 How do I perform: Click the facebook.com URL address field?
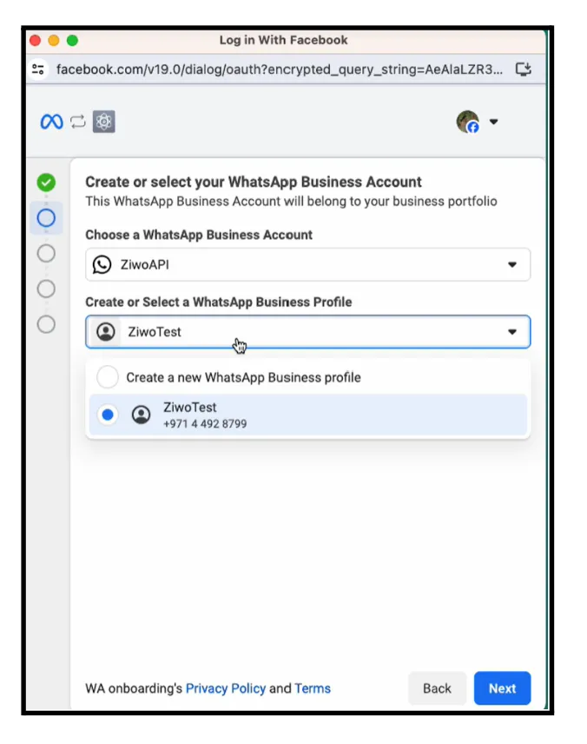(x=280, y=70)
